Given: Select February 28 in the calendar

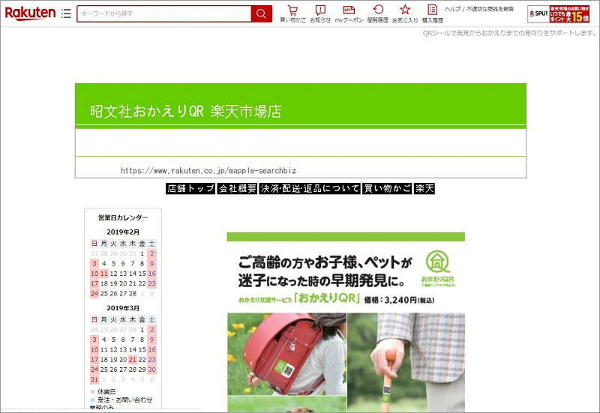Looking at the screenshot, I should tap(133, 293).
